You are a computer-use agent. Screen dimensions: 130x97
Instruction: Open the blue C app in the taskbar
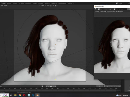pos(33,95)
